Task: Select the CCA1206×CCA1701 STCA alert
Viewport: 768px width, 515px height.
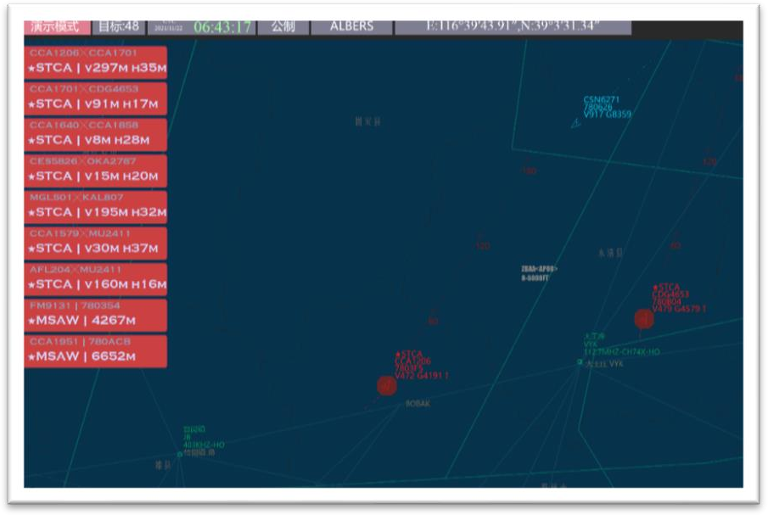Action: tap(96, 63)
